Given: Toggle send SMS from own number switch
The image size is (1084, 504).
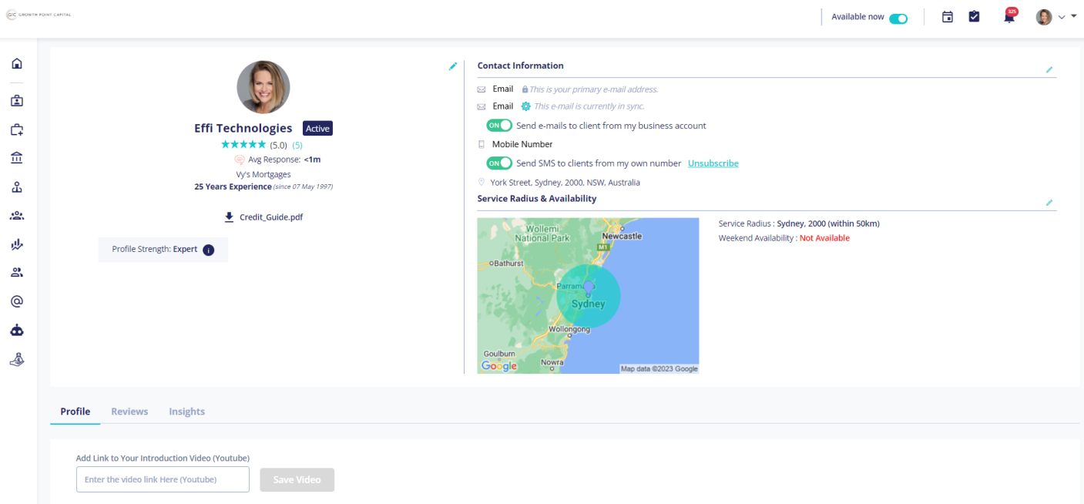Looking at the screenshot, I should [499, 163].
